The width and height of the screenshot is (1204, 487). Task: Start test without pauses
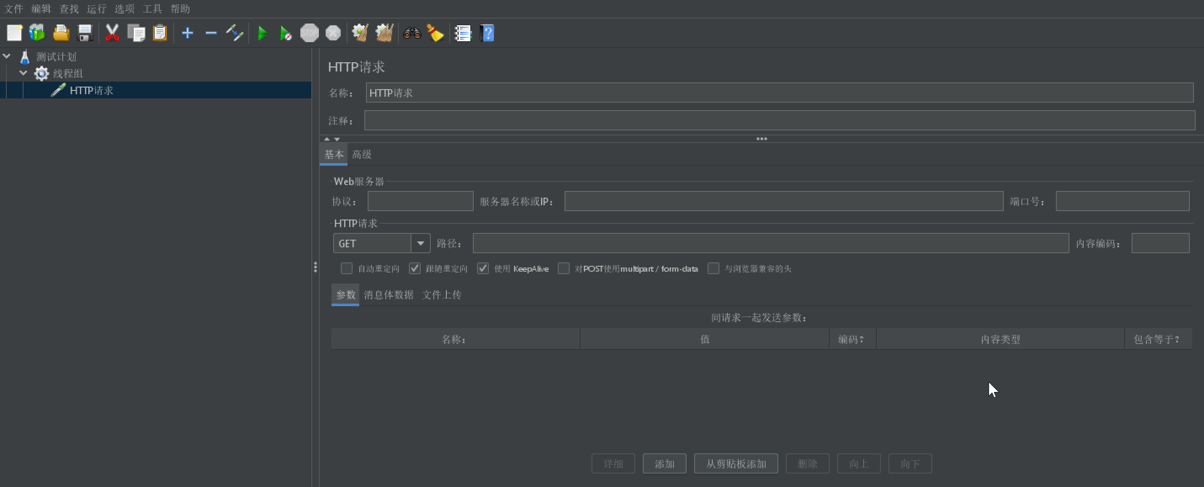pyautogui.click(x=286, y=33)
